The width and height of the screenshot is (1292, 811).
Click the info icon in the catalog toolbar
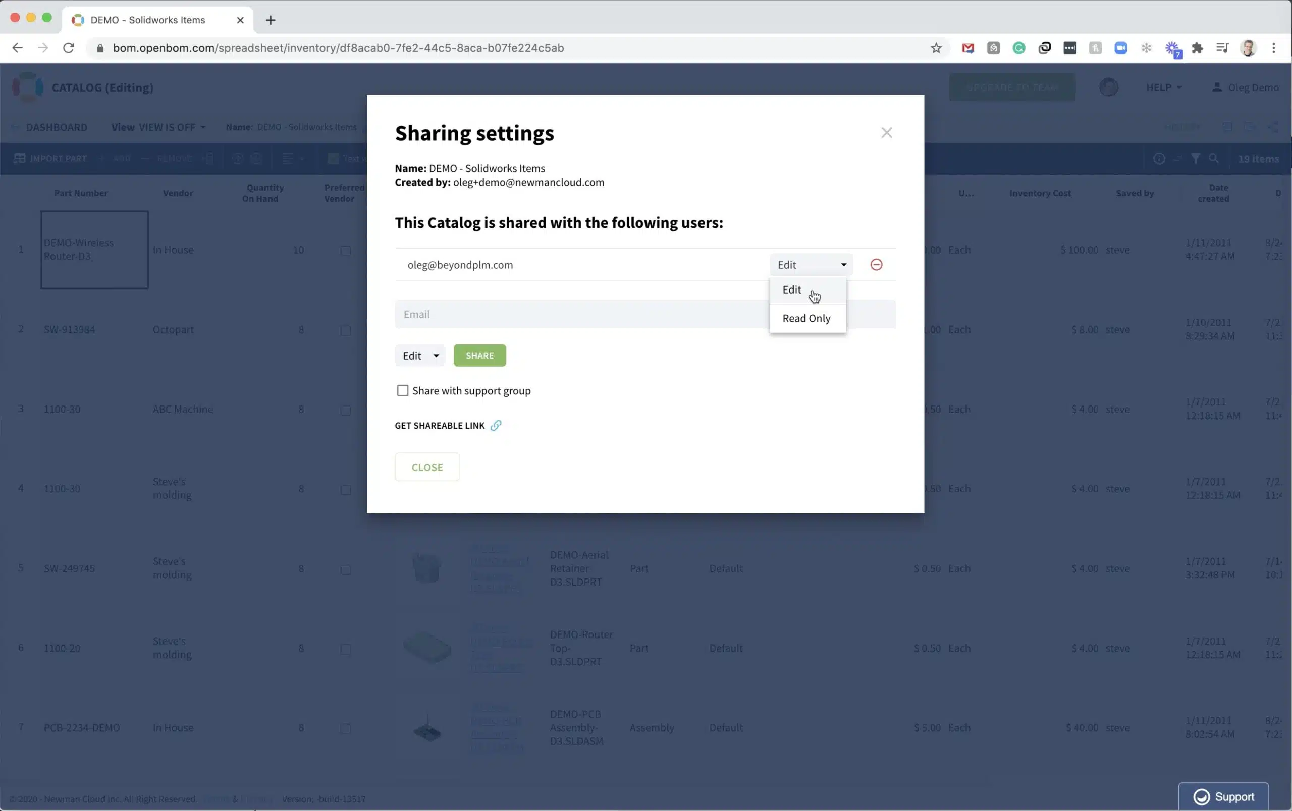coord(1159,159)
